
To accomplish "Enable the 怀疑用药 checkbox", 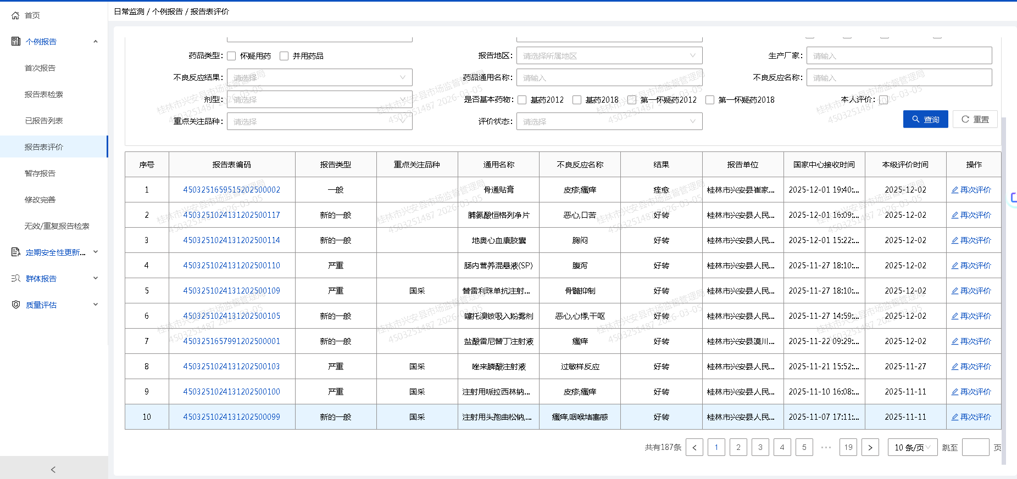I will (231, 56).
